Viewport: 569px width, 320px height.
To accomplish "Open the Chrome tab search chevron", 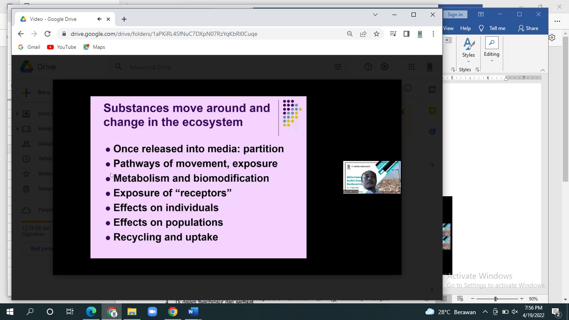I will (x=375, y=15).
